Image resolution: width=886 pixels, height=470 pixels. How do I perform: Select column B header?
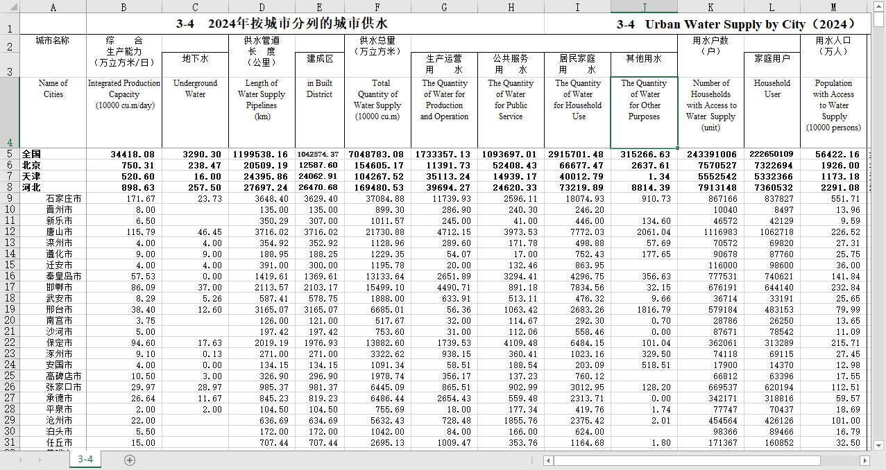pyautogui.click(x=123, y=6)
